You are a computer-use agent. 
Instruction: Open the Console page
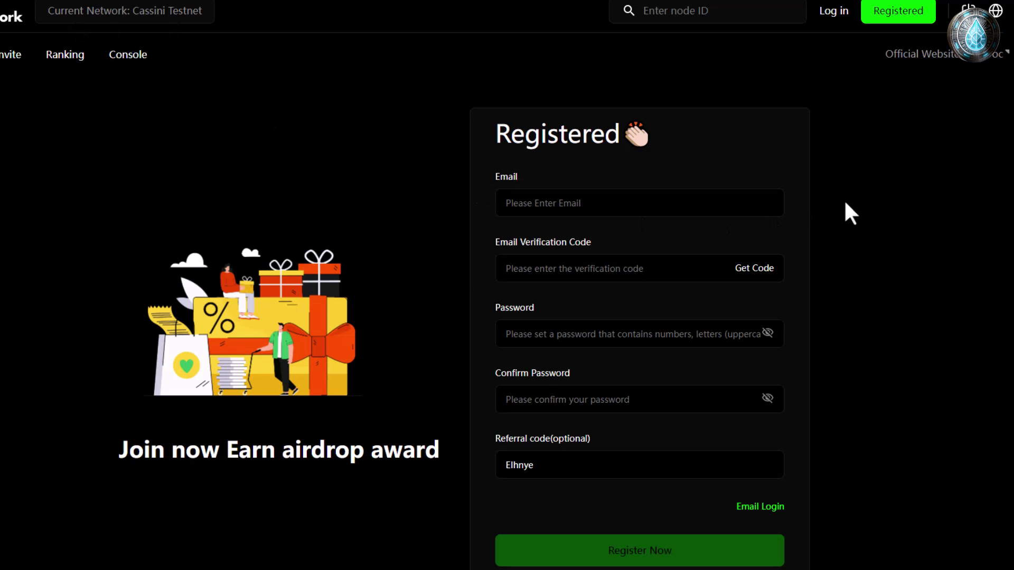point(128,54)
